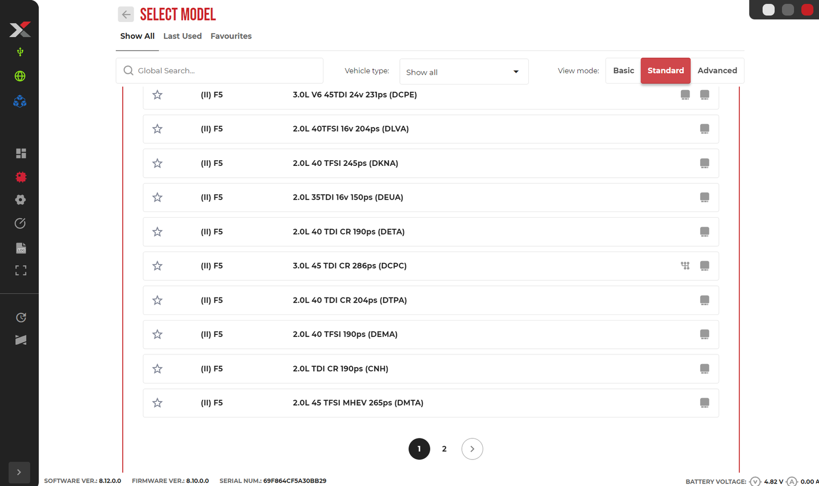Go to page 2 of the results
Image resolution: width=819 pixels, height=486 pixels.
coord(444,449)
